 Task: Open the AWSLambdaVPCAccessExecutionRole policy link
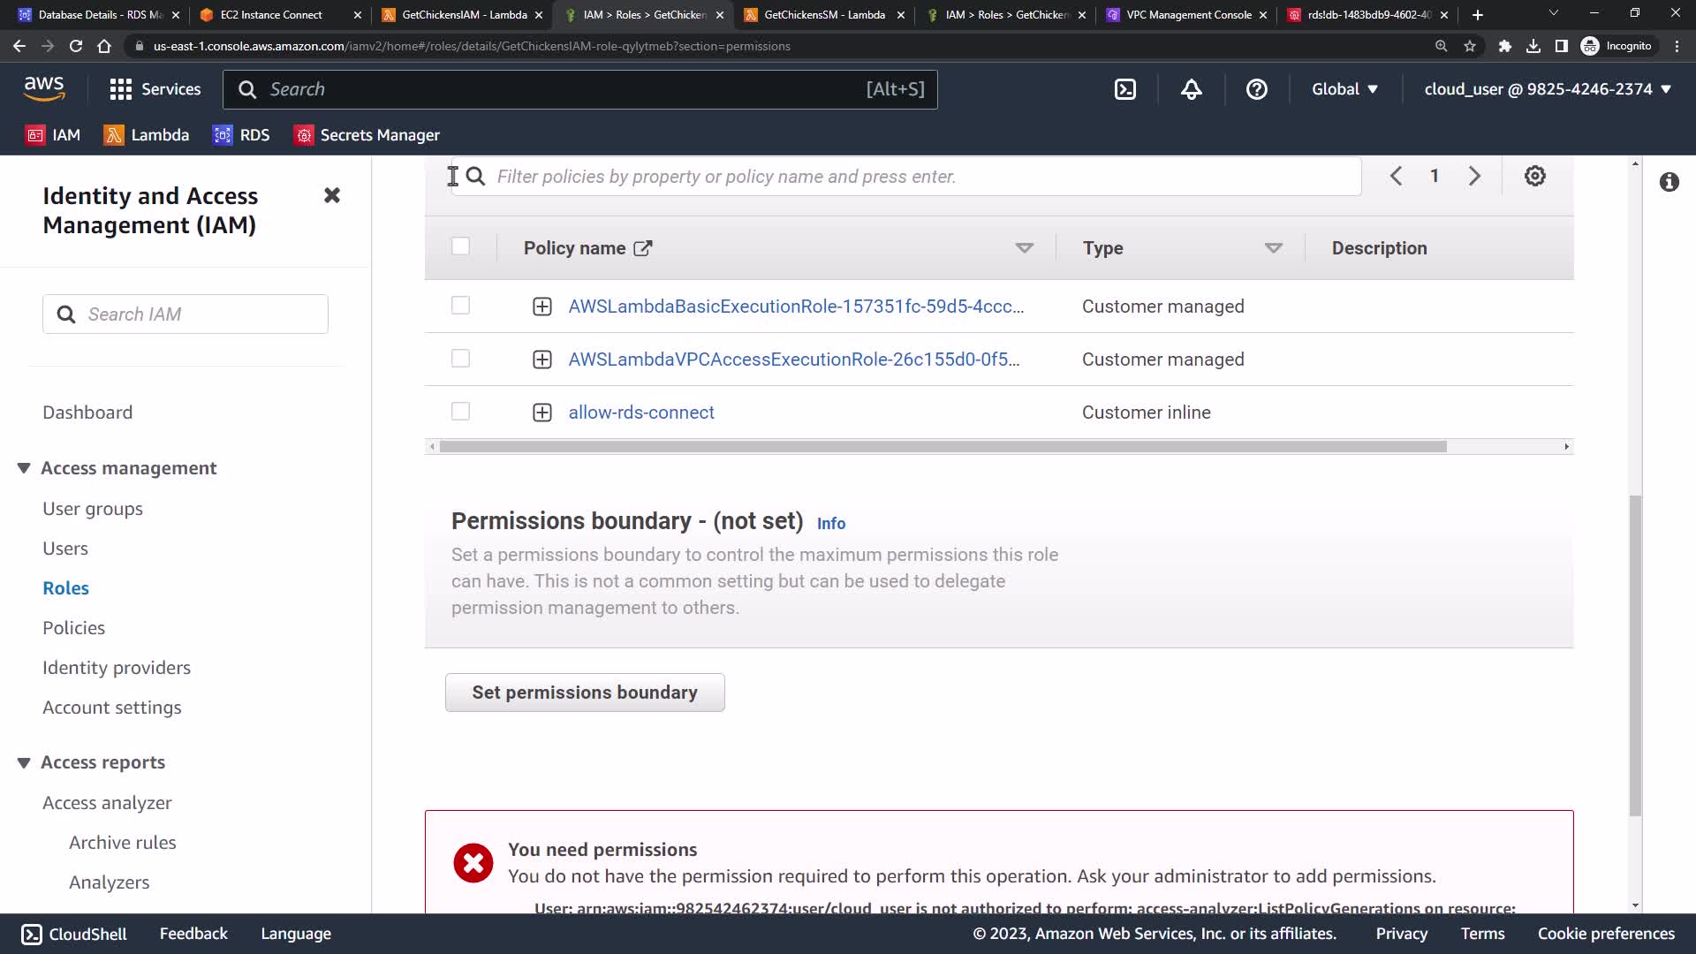(793, 360)
